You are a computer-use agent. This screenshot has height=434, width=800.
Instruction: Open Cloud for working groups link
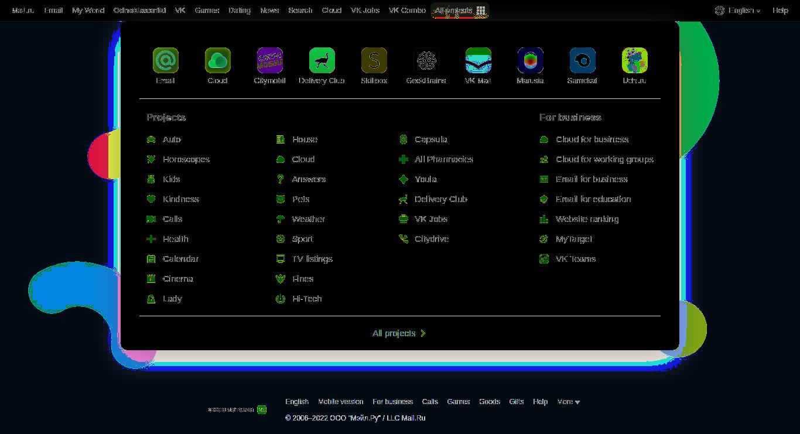click(x=604, y=159)
